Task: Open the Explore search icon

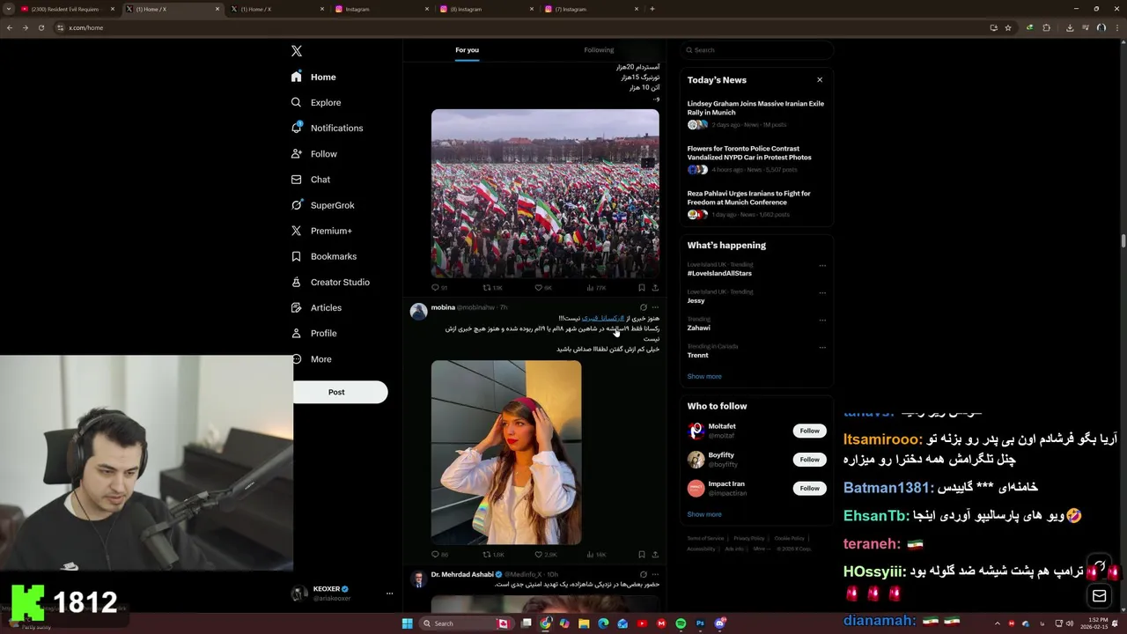Action: (297, 102)
